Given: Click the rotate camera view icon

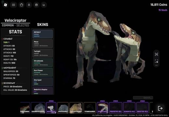Looking at the screenshot, I should [x=156, y=54].
